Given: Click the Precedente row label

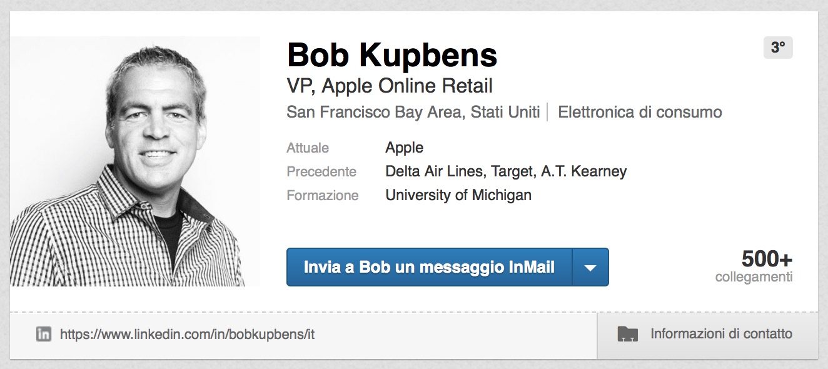Looking at the screenshot, I should (x=321, y=171).
